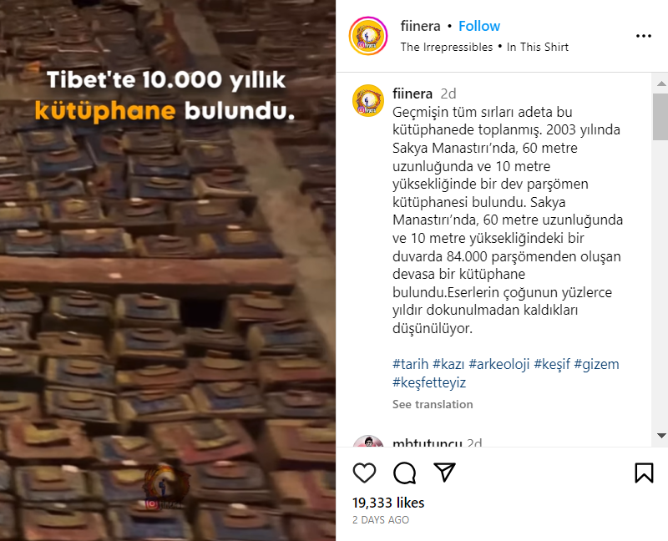Share the post with the paper plane icon
Image resolution: width=668 pixels, height=541 pixels.
click(444, 472)
